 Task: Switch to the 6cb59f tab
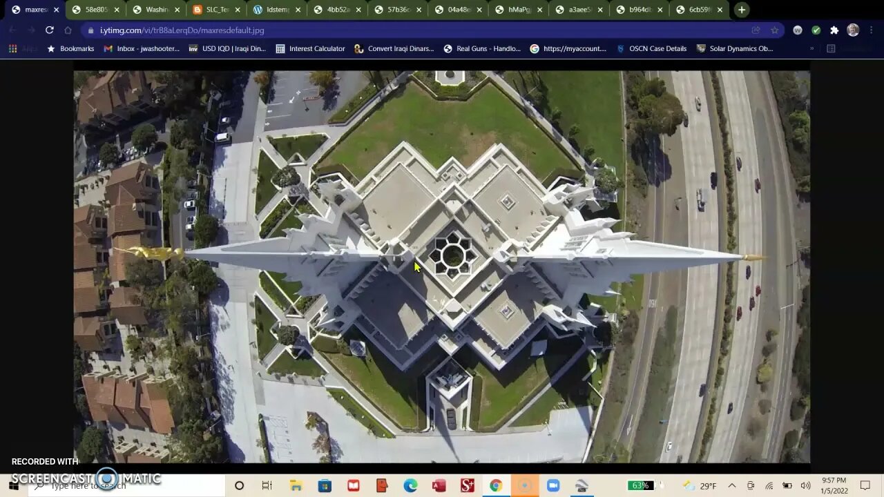pyautogui.click(x=699, y=10)
